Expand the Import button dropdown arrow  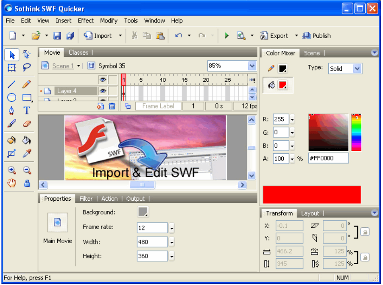(x=120, y=36)
